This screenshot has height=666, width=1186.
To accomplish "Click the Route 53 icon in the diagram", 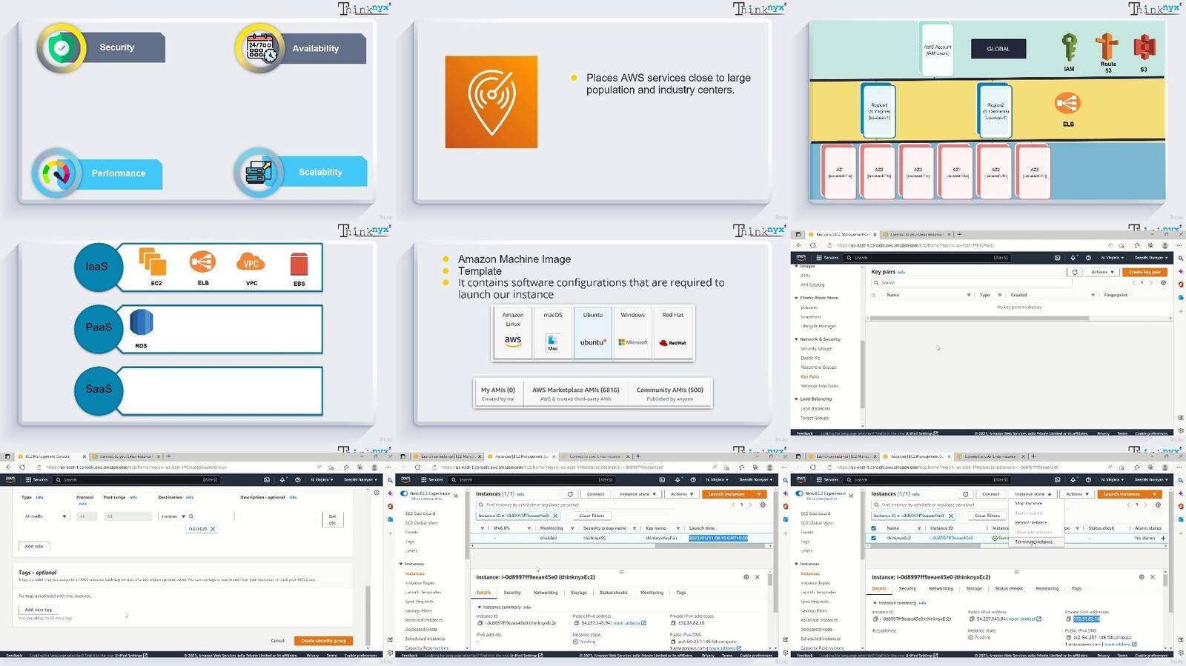I will pyautogui.click(x=1107, y=47).
